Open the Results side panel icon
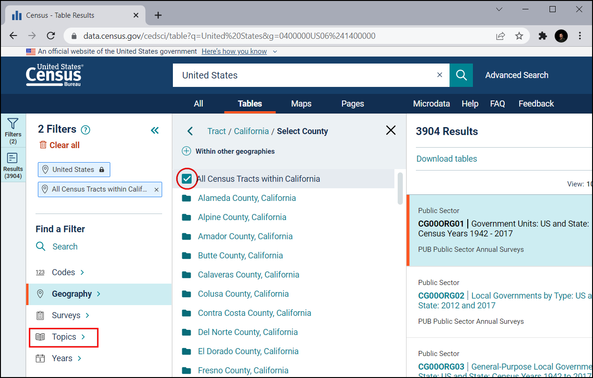The width and height of the screenshot is (593, 378). [x=13, y=165]
